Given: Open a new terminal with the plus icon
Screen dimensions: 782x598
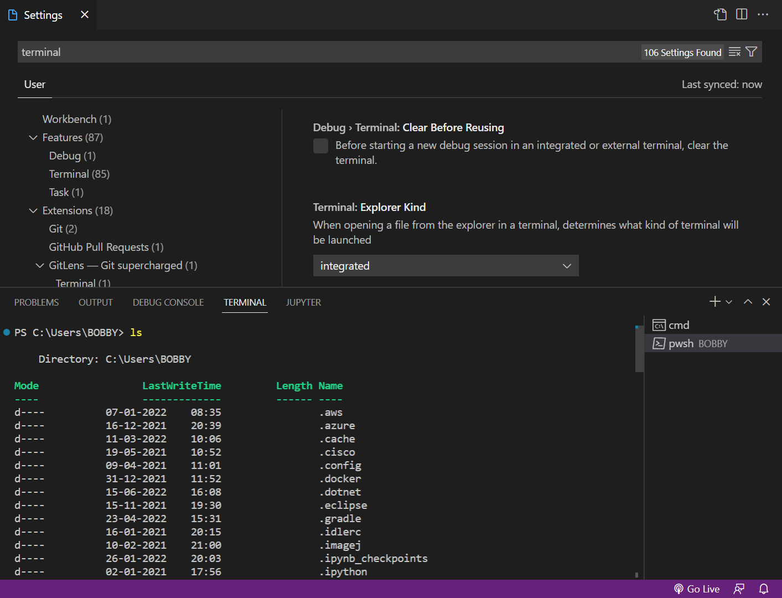Looking at the screenshot, I should pos(714,301).
